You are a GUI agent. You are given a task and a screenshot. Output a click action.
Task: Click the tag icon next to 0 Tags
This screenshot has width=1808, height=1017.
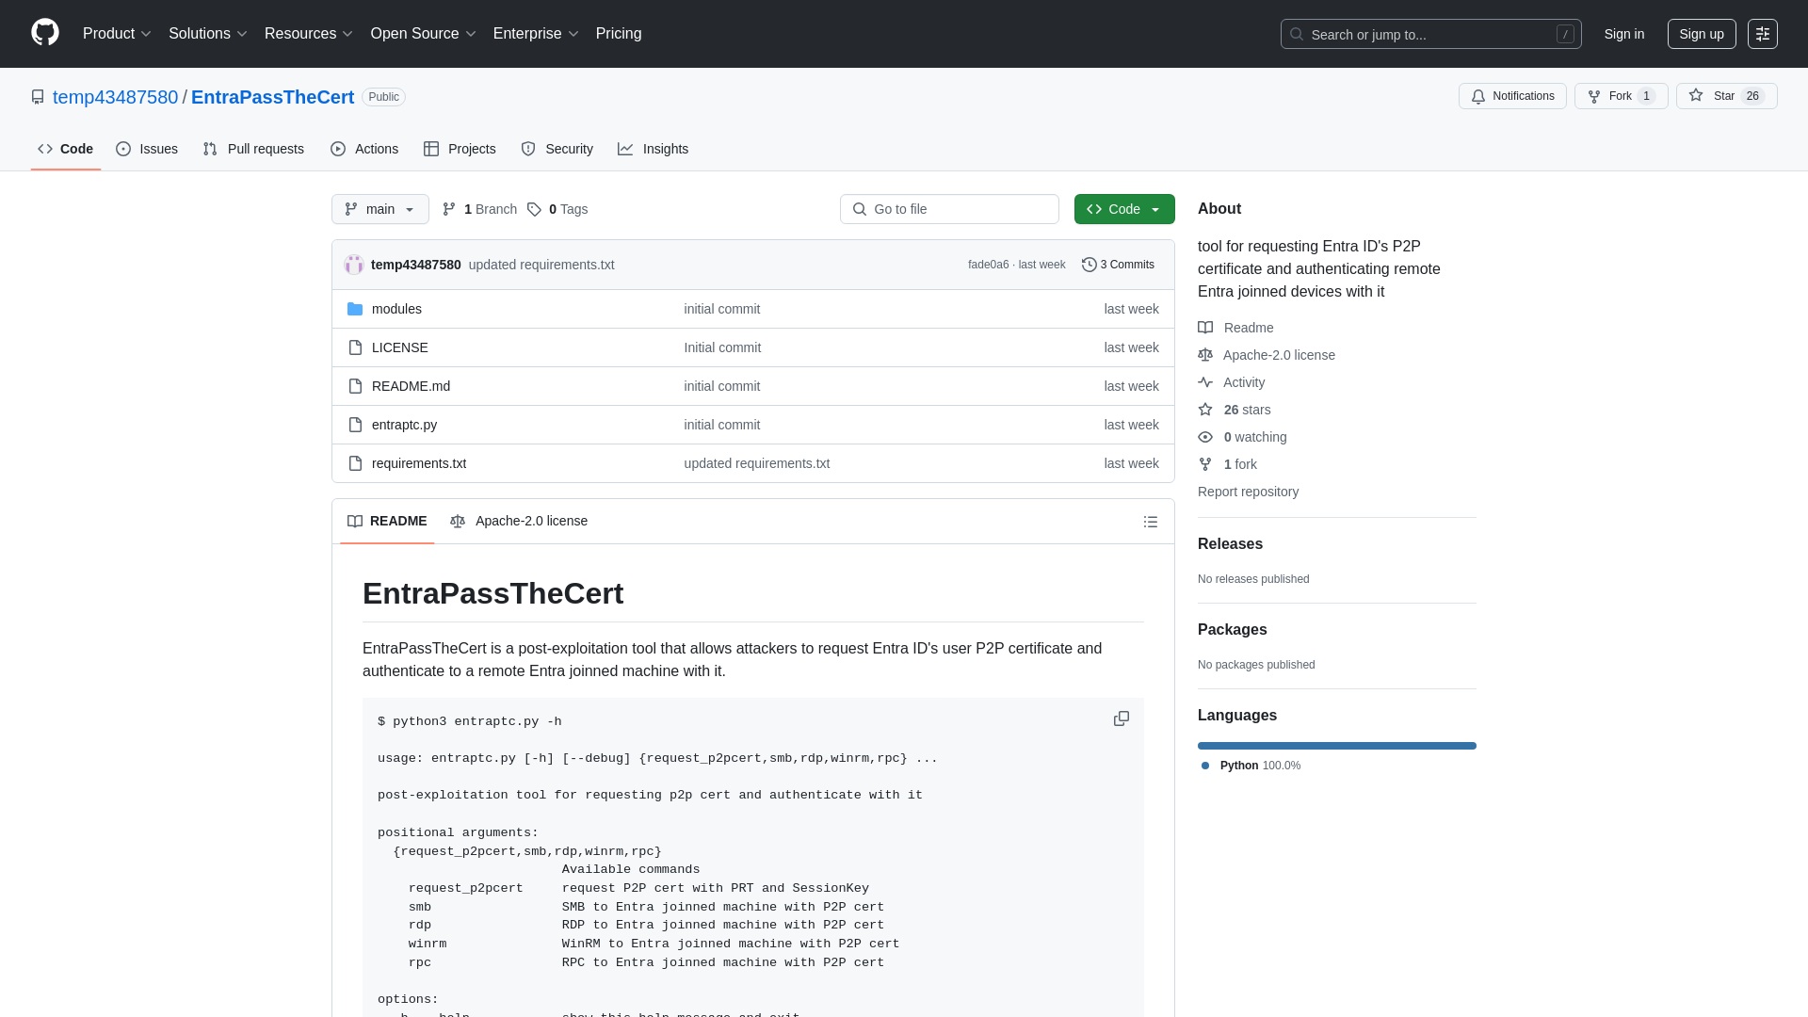point(534,209)
